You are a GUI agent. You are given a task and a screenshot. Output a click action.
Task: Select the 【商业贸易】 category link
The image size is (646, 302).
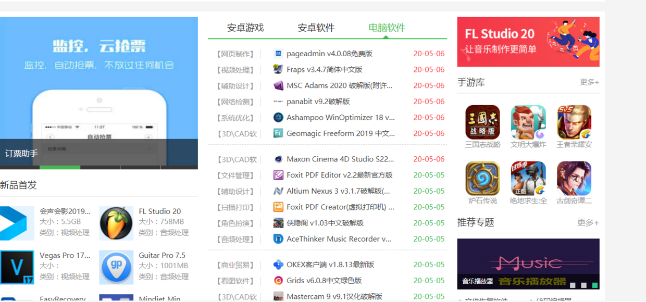coord(235,265)
